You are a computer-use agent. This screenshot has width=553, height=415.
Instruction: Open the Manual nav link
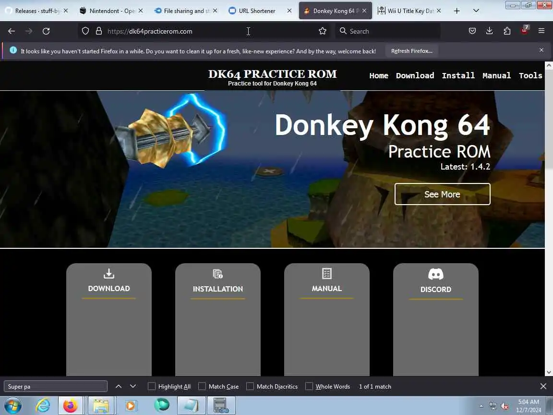496,75
